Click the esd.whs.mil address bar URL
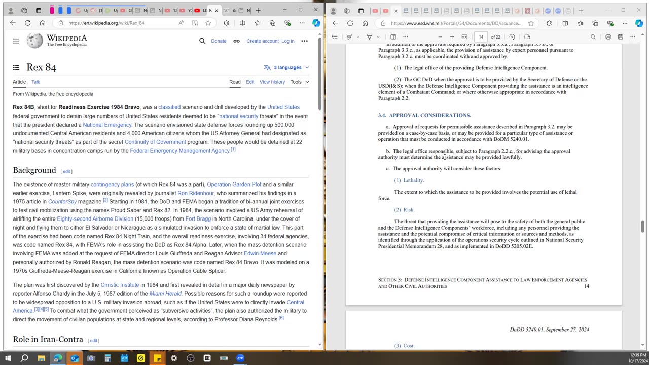649x365 pixels. 456,23
